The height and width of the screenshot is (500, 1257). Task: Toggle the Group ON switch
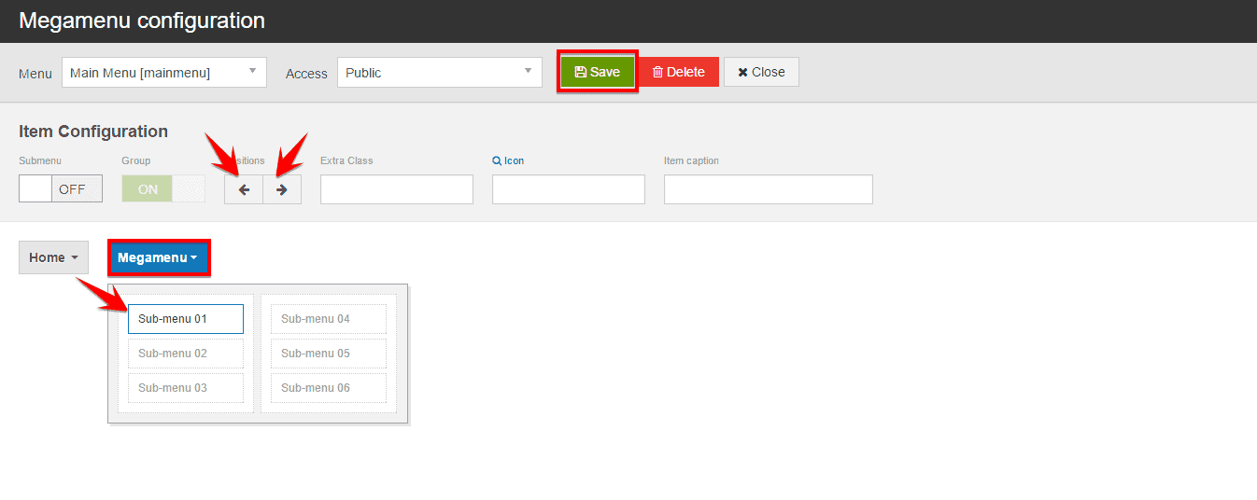(163, 188)
